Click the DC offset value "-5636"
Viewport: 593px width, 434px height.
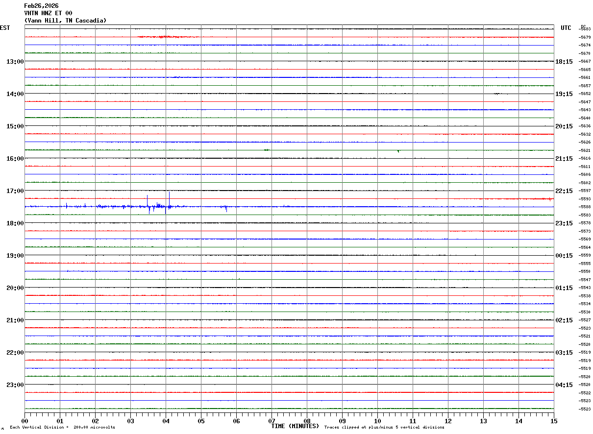tap(585, 126)
